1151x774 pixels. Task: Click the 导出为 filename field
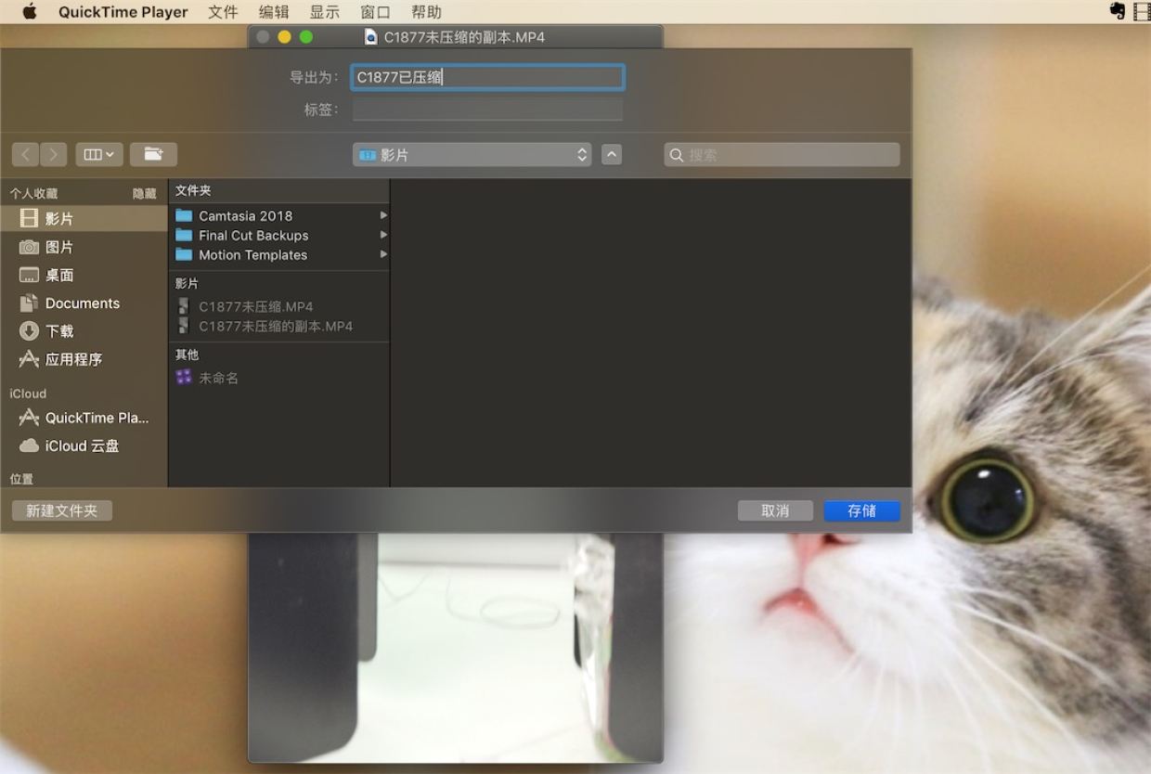pyautogui.click(x=487, y=77)
